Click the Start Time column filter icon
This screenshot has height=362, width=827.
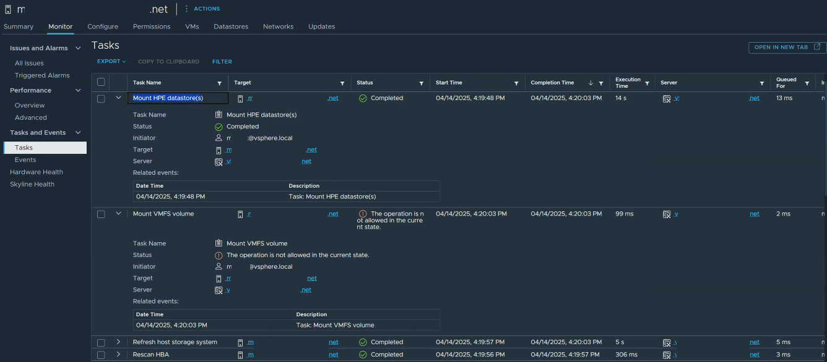[x=516, y=83]
